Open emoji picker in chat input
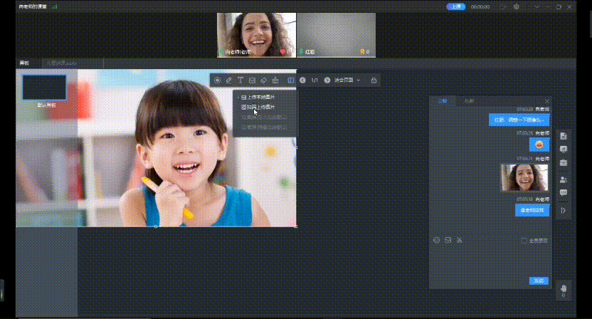The width and height of the screenshot is (592, 319). coord(436,240)
